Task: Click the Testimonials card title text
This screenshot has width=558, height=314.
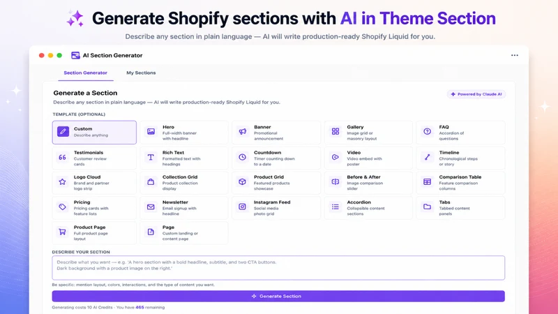Action: tap(89, 153)
